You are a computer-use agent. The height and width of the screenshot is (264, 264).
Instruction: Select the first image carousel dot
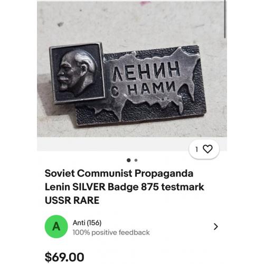129,160
